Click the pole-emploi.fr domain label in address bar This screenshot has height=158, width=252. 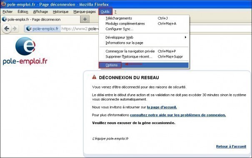pyautogui.click(x=45, y=29)
